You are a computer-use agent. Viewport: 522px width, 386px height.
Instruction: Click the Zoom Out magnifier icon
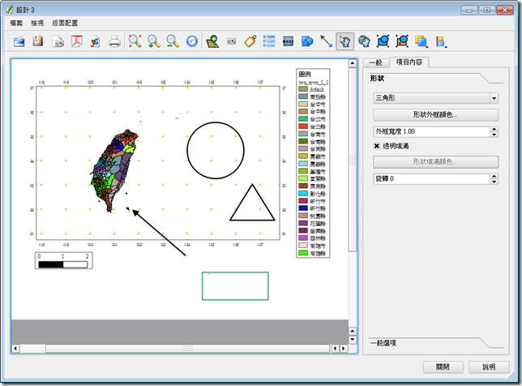pyautogui.click(x=173, y=41)
